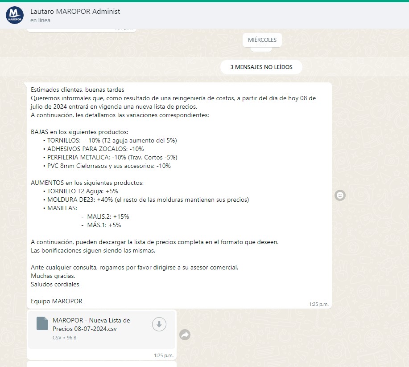409x367 pixels.
Task: Click the partially visible message bubble at bottom
Action: coord(102,364)
